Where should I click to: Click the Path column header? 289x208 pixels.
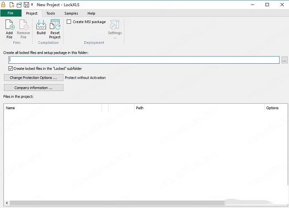tap(199, 108)
